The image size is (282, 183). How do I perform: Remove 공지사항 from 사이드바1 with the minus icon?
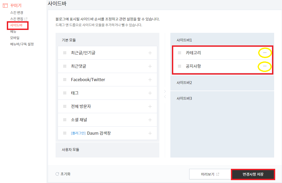pos(265,66)
